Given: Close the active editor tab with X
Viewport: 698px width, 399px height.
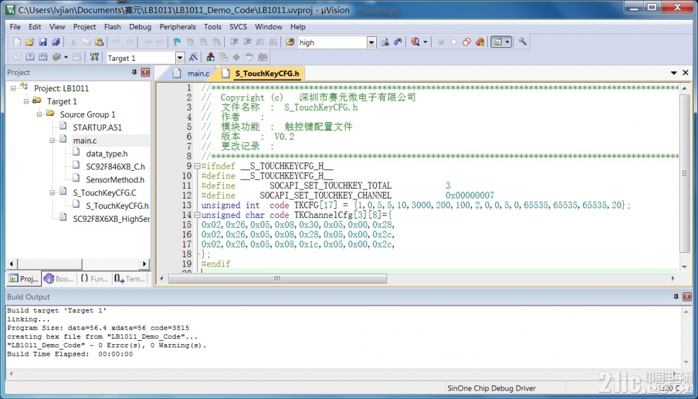Looking at the screenshot, I should tap(686, 72).
